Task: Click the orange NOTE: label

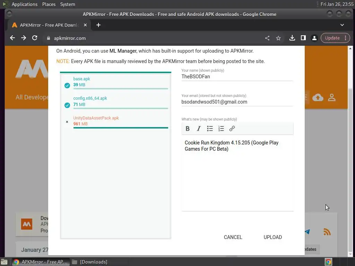Action: pos(63,61)
